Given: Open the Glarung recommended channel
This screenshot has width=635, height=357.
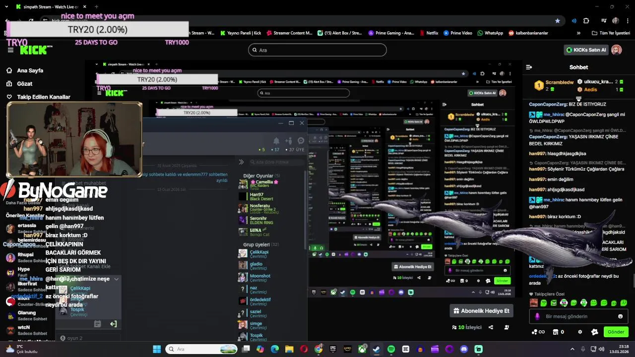Looking at the screenshot, I should [27, 315].
